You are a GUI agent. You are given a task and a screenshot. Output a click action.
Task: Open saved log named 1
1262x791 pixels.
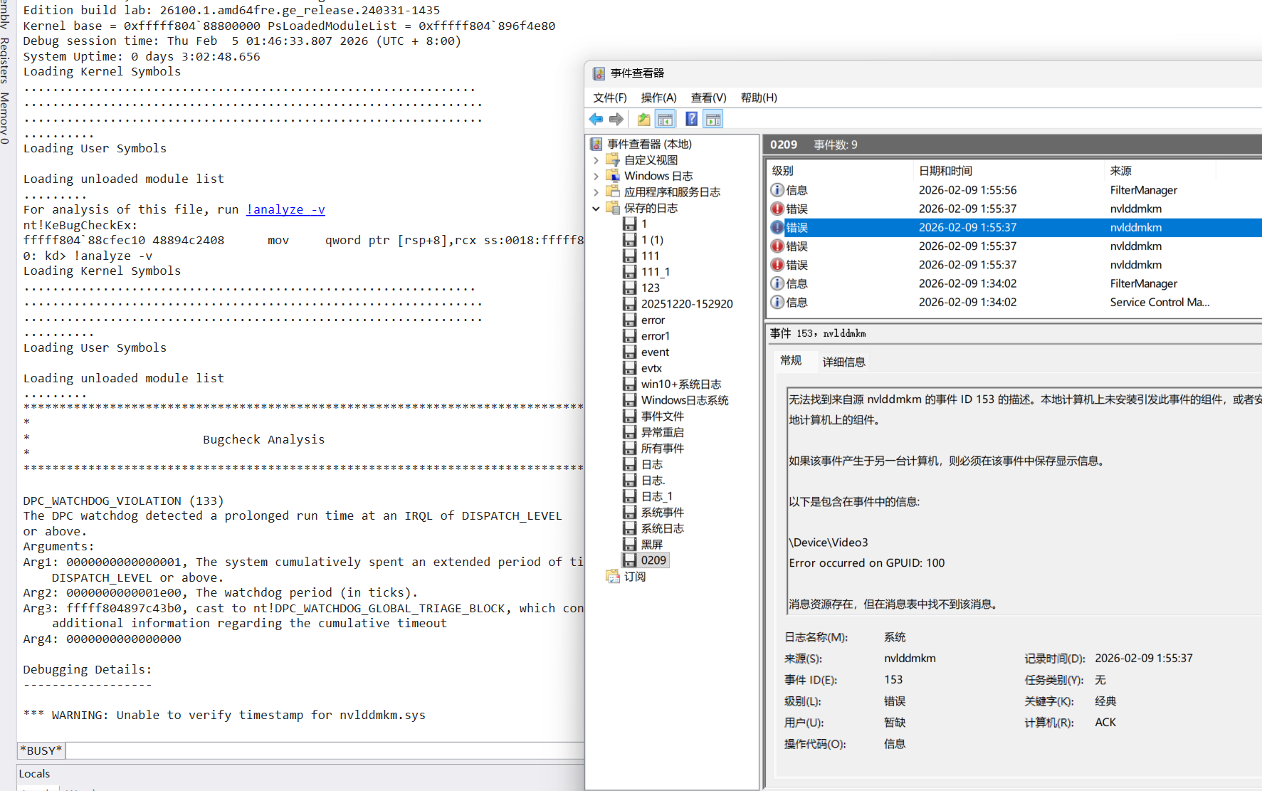coord(643,224)
